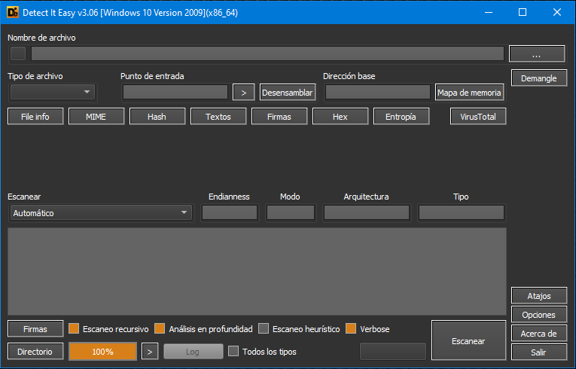Viewport: 576px width, 369px height.
Task: Click the Punto de entrada field
Action: (x=175, y=92)
